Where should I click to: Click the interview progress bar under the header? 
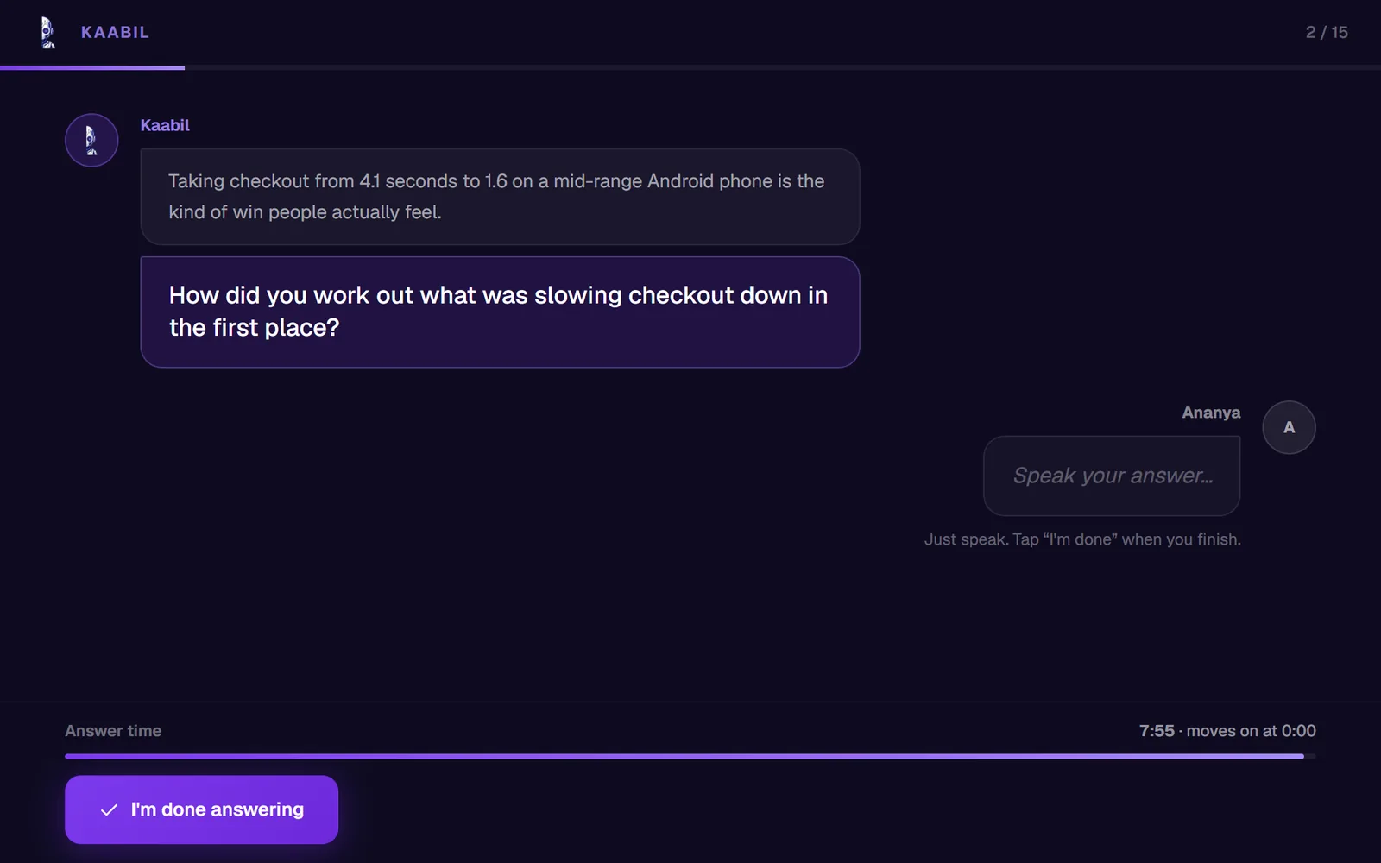[690, 67]
